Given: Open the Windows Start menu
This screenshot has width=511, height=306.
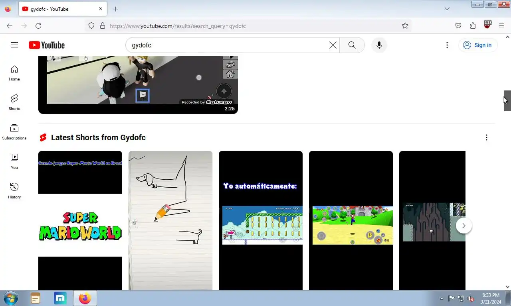Looking at the screenshot, I should [10, 298].
